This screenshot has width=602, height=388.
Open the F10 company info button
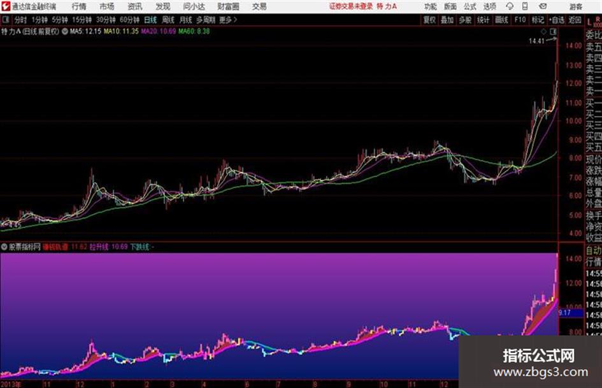(520, 20)
